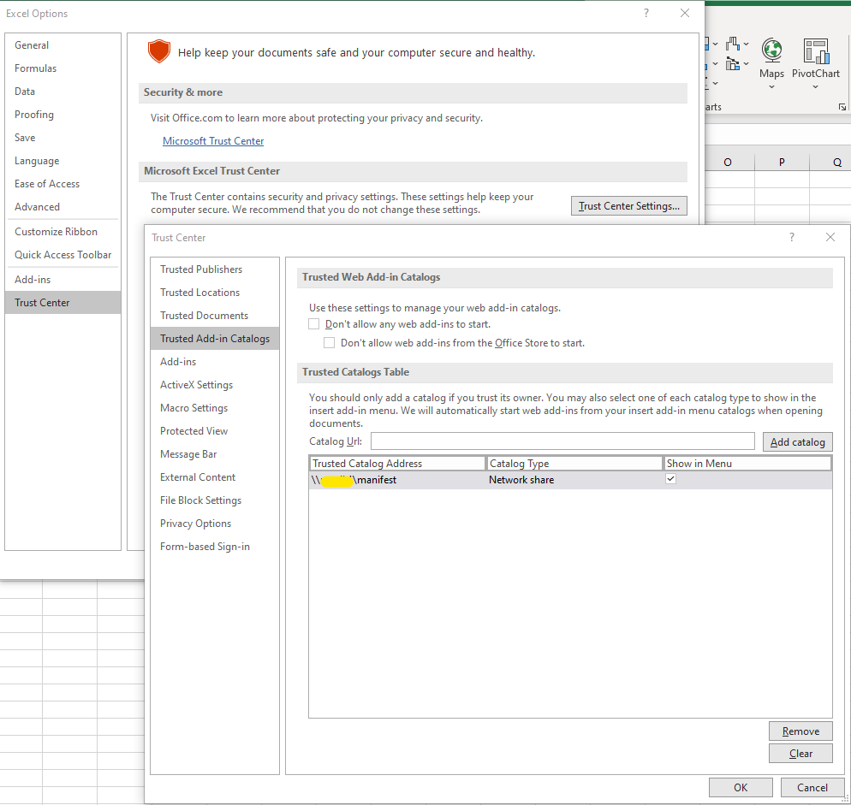851x805 pixels.
Task: Uncheck Show in Menu for manifest catalog
Action: 670,480
